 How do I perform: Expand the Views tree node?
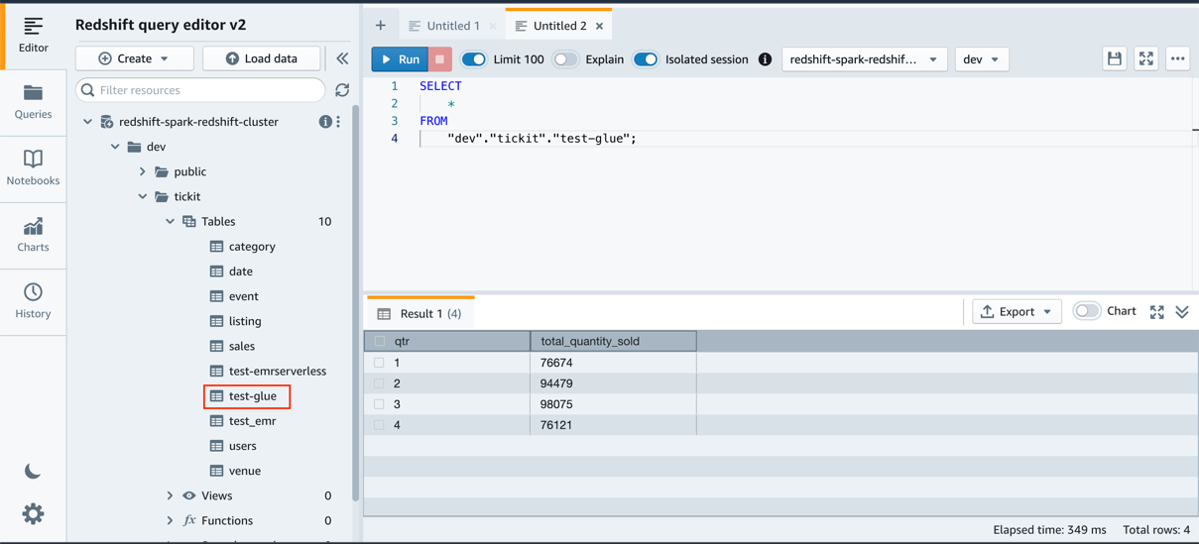171,495
